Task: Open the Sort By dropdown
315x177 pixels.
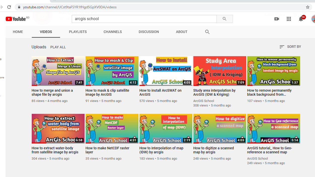Action: coord(290,47)
